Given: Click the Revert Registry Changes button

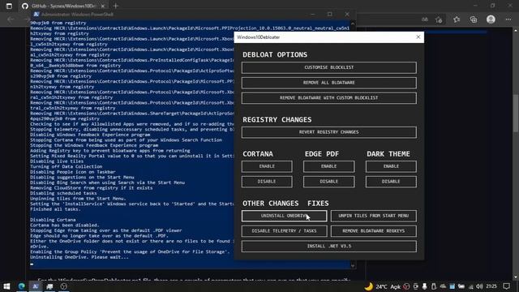Looking at the screenshot, I should pyautogui.click(x=328, y=132).
